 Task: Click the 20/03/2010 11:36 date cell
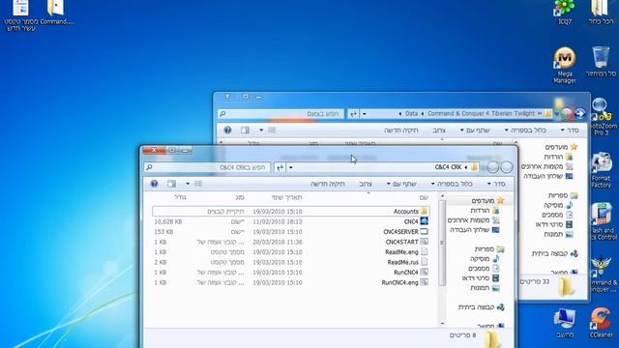[278, 242]
